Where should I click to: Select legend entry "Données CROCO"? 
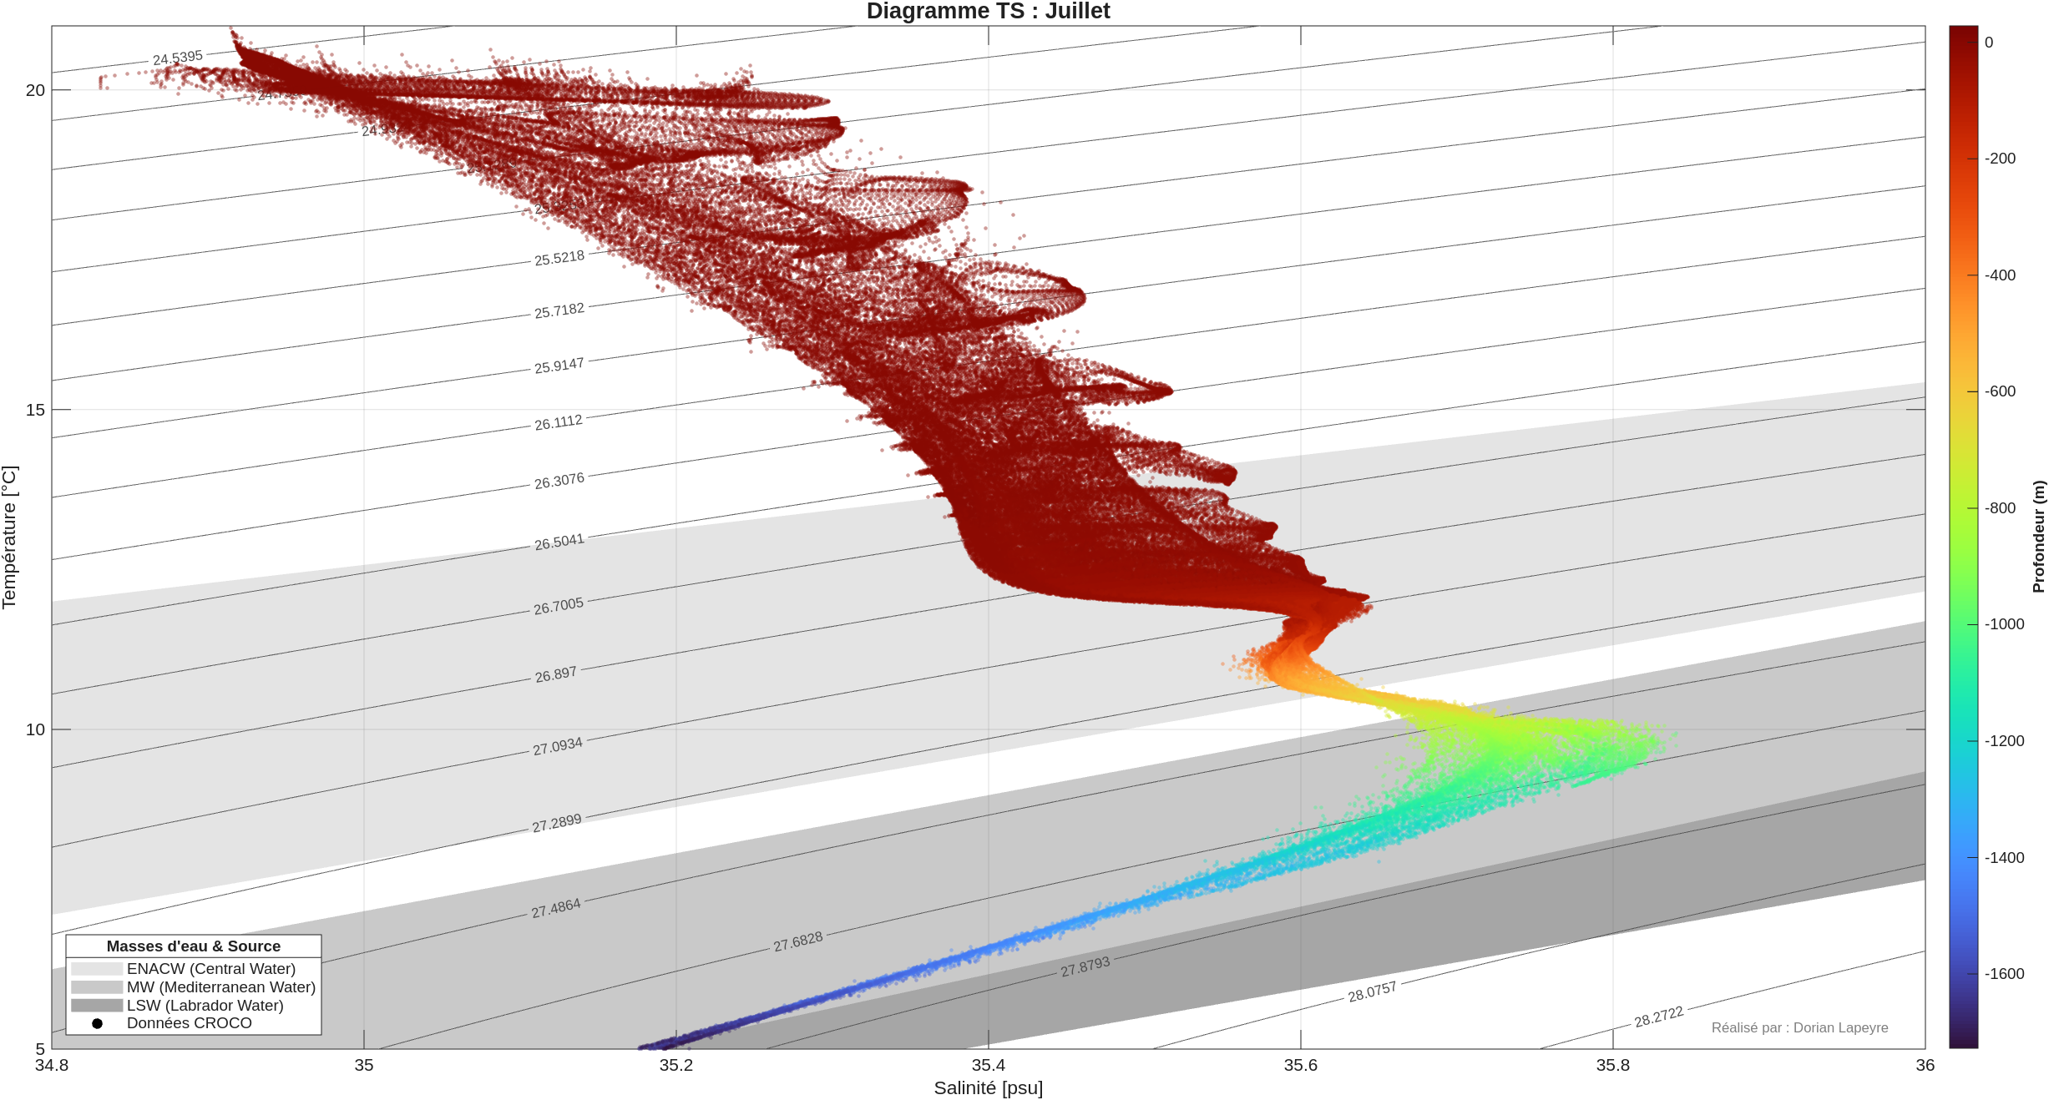point(190,1022)
